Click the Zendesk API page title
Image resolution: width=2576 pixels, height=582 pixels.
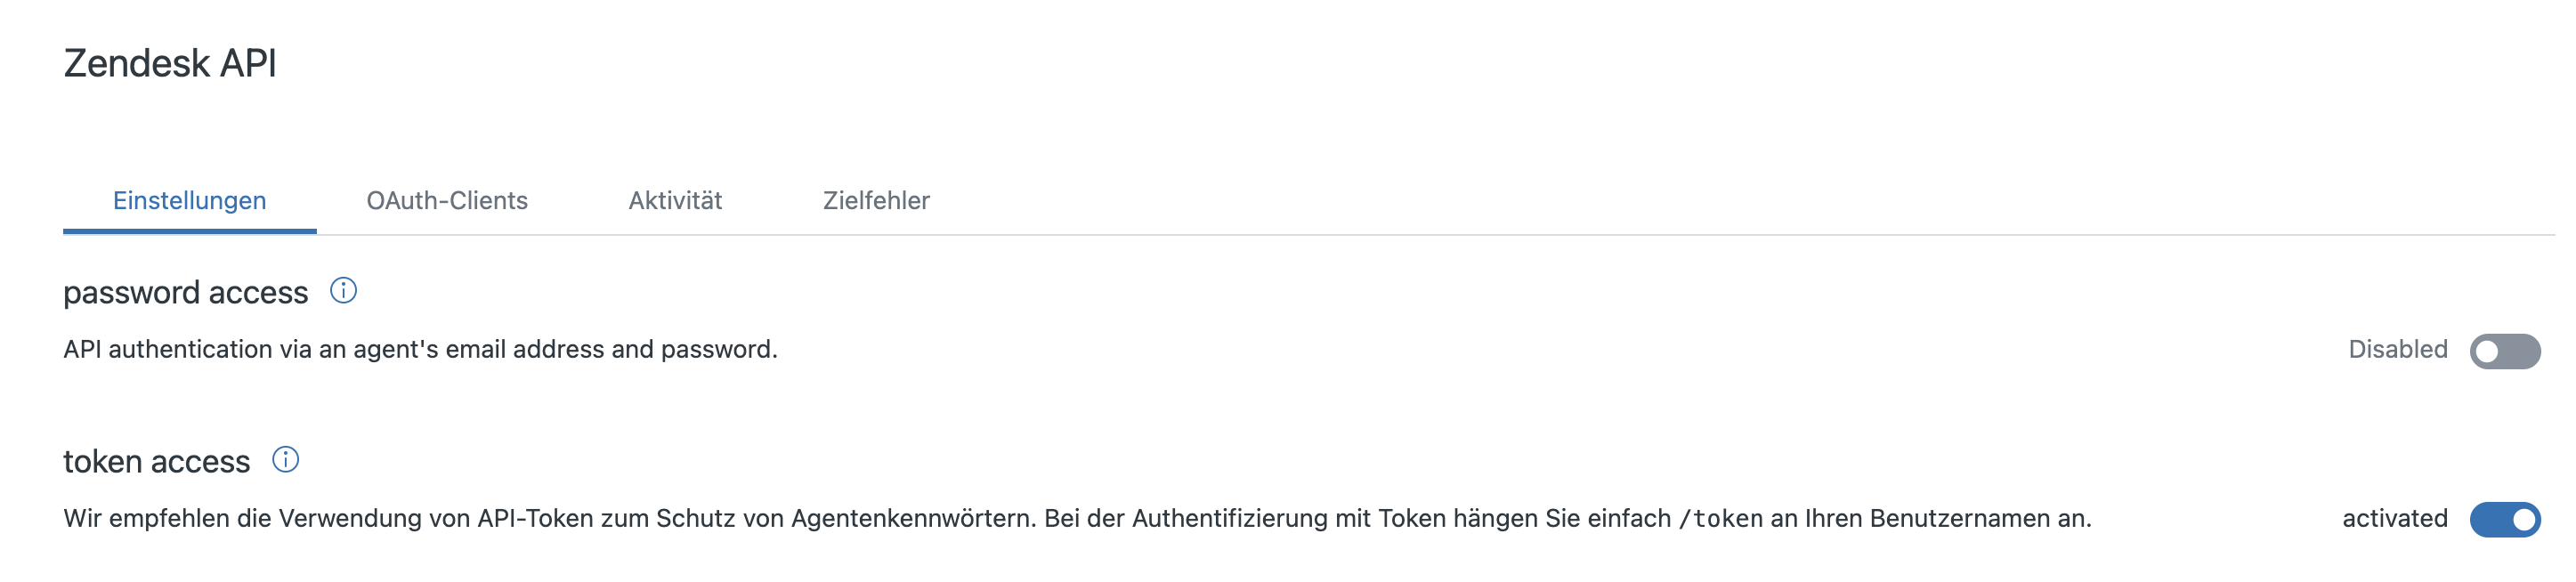(170, 63)
